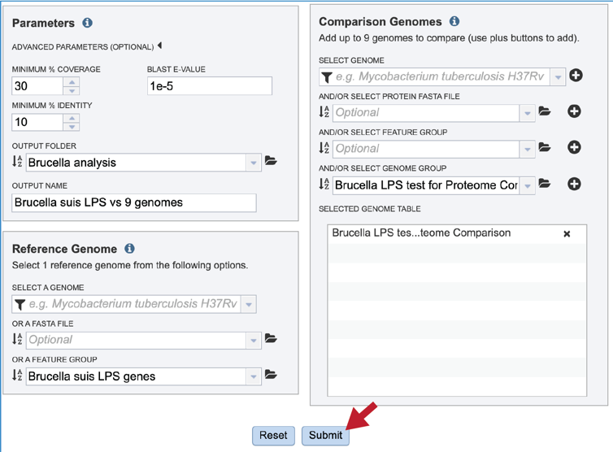Click the Output Name text field
Viewport: 613px width, 452px height.
point(134,202)
